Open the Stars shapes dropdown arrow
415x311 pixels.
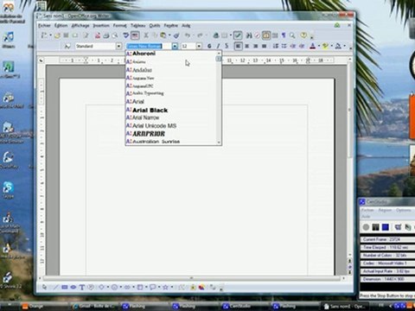pos(172,287)
